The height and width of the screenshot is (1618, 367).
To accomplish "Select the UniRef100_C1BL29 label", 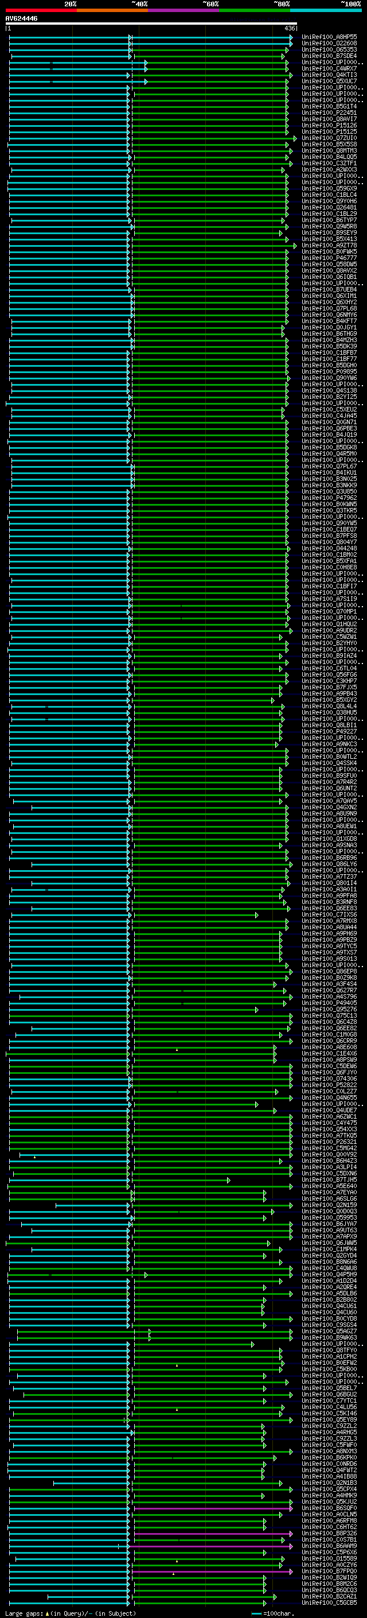I will tap(329, 214).
